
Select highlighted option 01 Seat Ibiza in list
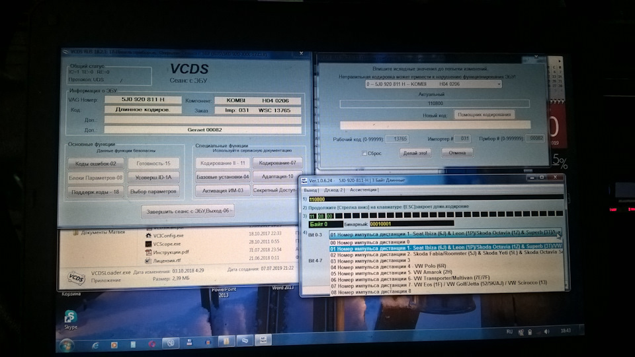(x=445, y=248)
